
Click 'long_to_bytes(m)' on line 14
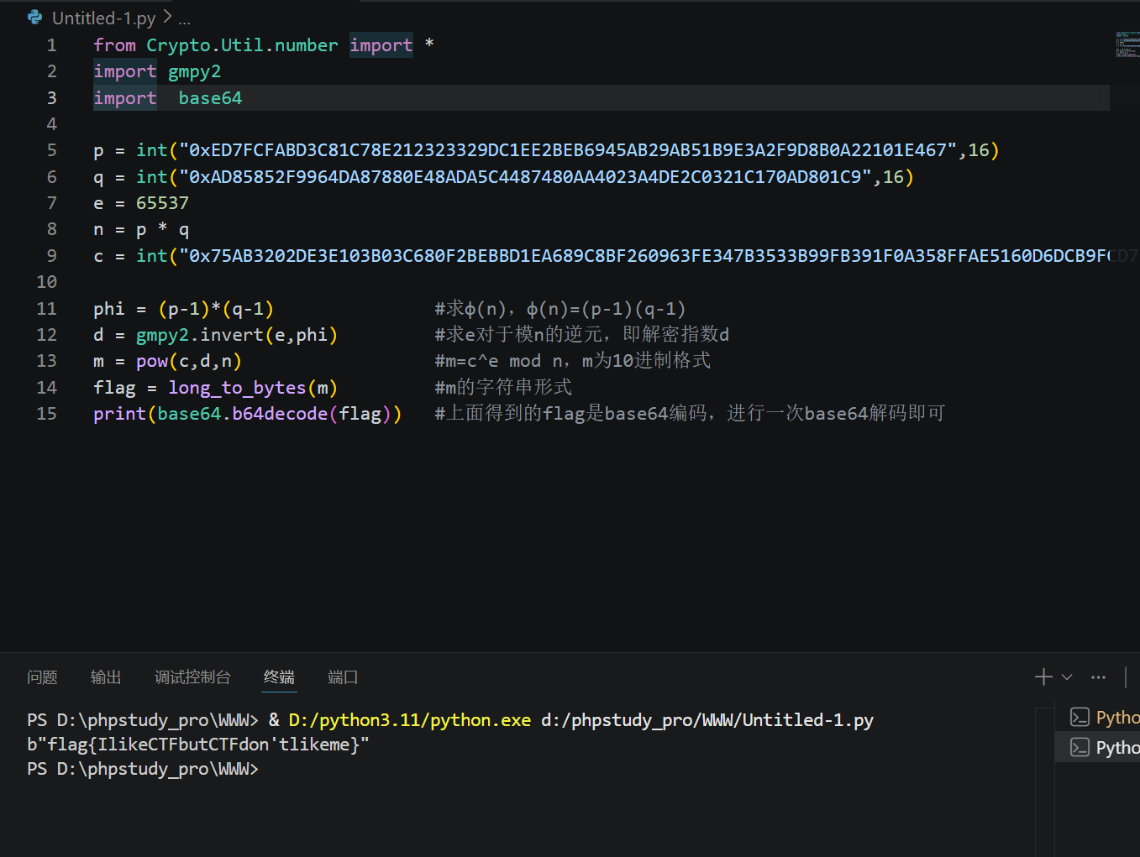coord(253,388)
